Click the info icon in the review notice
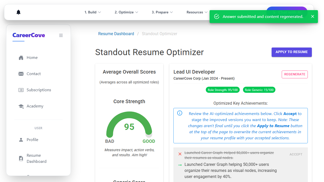The image size is (324, 182). coord(180,113)
